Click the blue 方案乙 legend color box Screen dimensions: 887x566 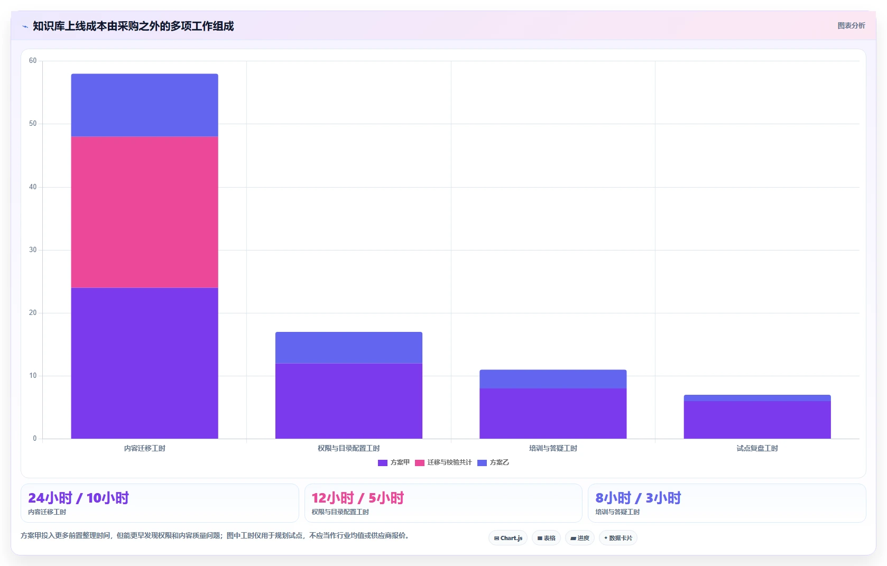coord(482,463)
